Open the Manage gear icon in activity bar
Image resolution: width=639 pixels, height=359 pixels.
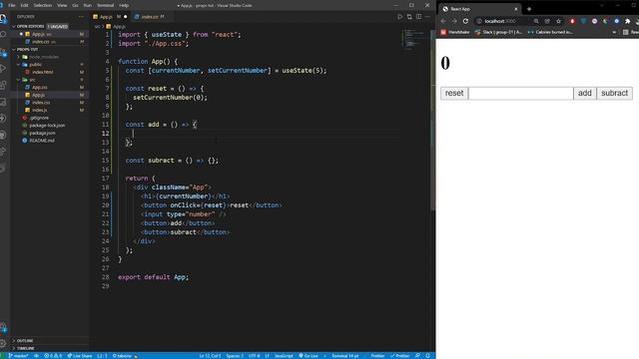(x=3, y=343)
